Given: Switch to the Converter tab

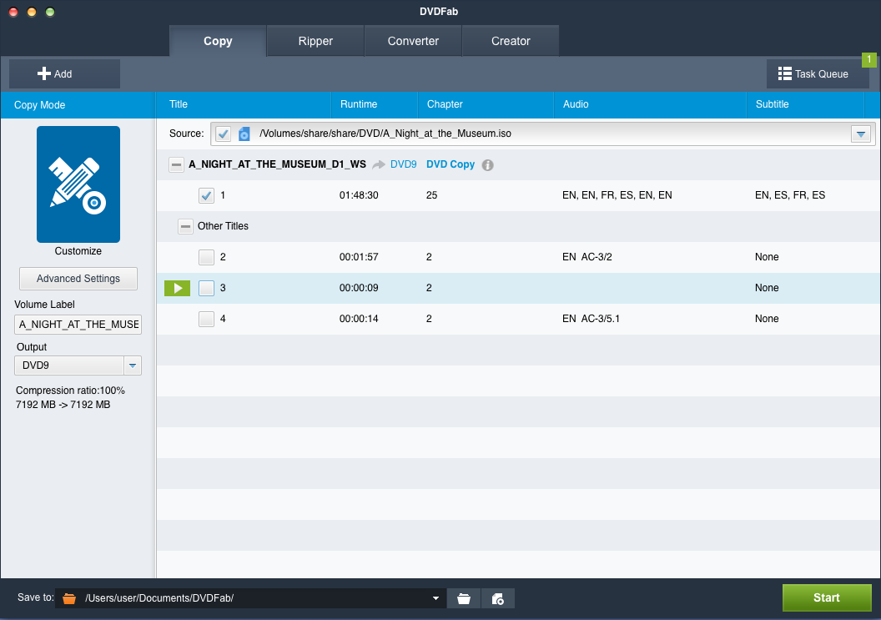Looking at the screenshot, I should [413, 41].
